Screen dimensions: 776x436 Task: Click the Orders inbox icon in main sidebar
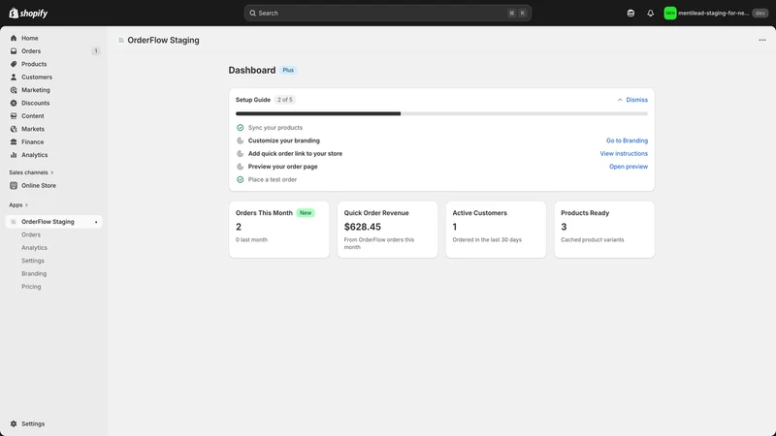[x=14, y=51]
